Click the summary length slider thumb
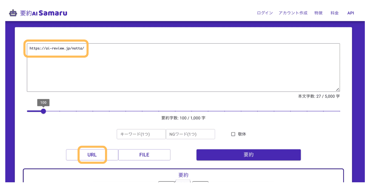 point(43,111)
